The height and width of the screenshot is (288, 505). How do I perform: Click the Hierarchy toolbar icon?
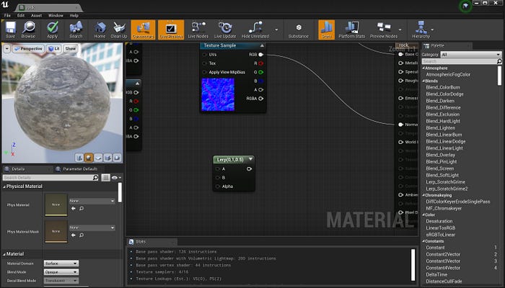[x=421, y=29]
